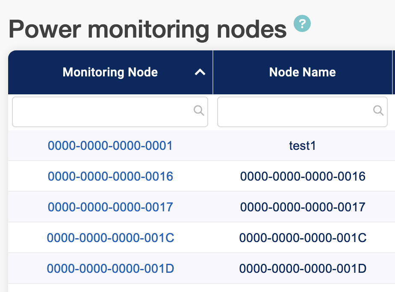Click the Node Name column header
The image size is (395, 292).
tap(302, 73)
